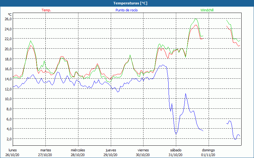Click the 24,0 y-axis value
Image resolution: width=254 pixels, height=158 pixels.
pyautogui.click(x=8, y=29)
